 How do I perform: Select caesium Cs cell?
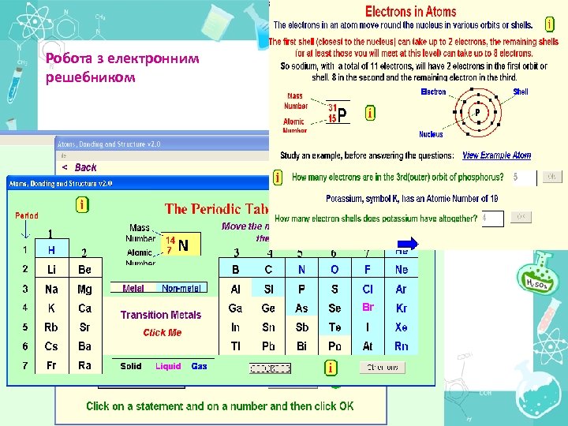pos(51,346)
